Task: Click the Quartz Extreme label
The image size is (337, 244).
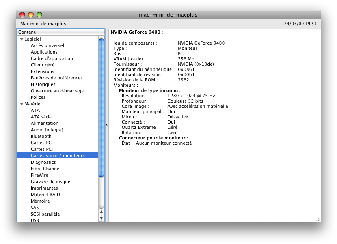Action: tap(140, 127)
